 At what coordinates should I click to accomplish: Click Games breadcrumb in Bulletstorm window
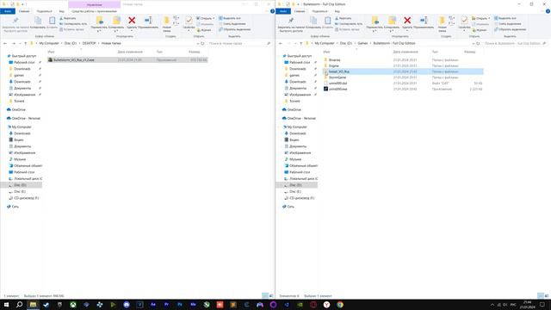[362, 43]
